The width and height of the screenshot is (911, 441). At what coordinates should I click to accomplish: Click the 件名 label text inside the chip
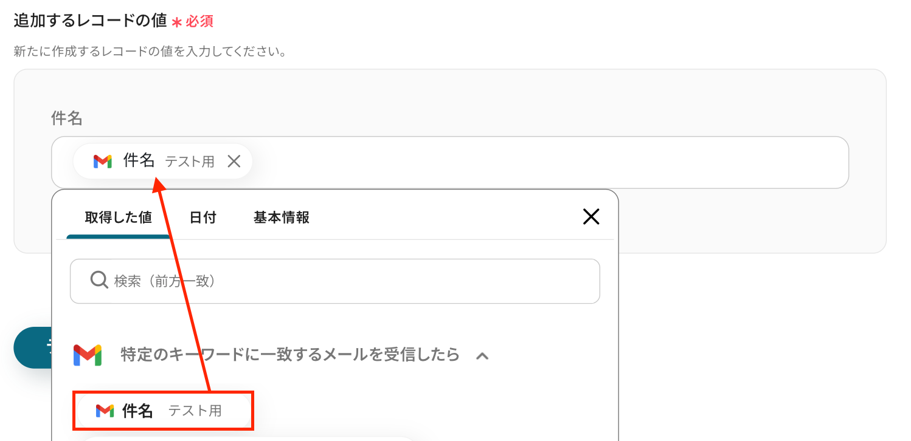(x=139, y=160)
